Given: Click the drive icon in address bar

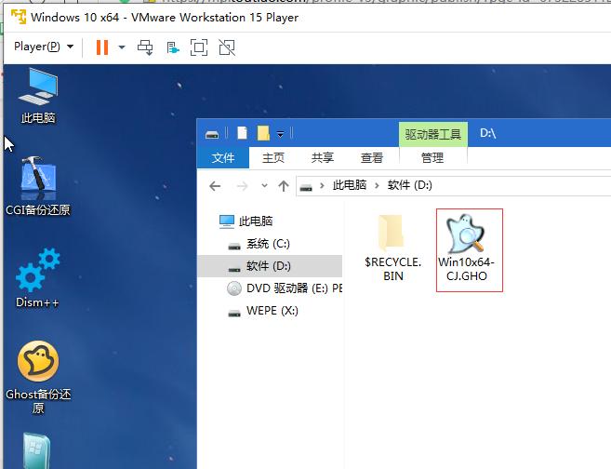Looking at the screenshot, I should point(306,187).
